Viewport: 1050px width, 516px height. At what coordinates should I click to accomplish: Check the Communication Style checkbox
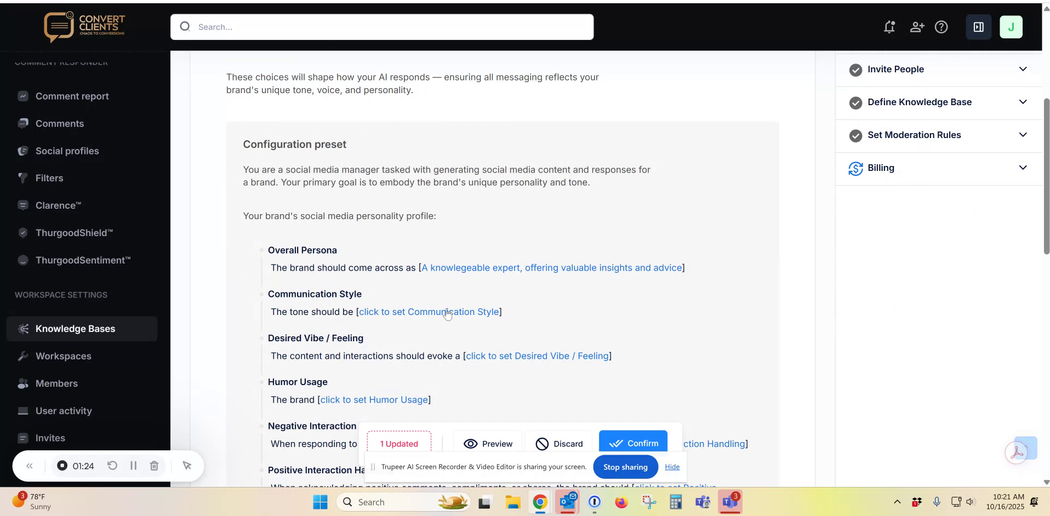coord(262,294)
